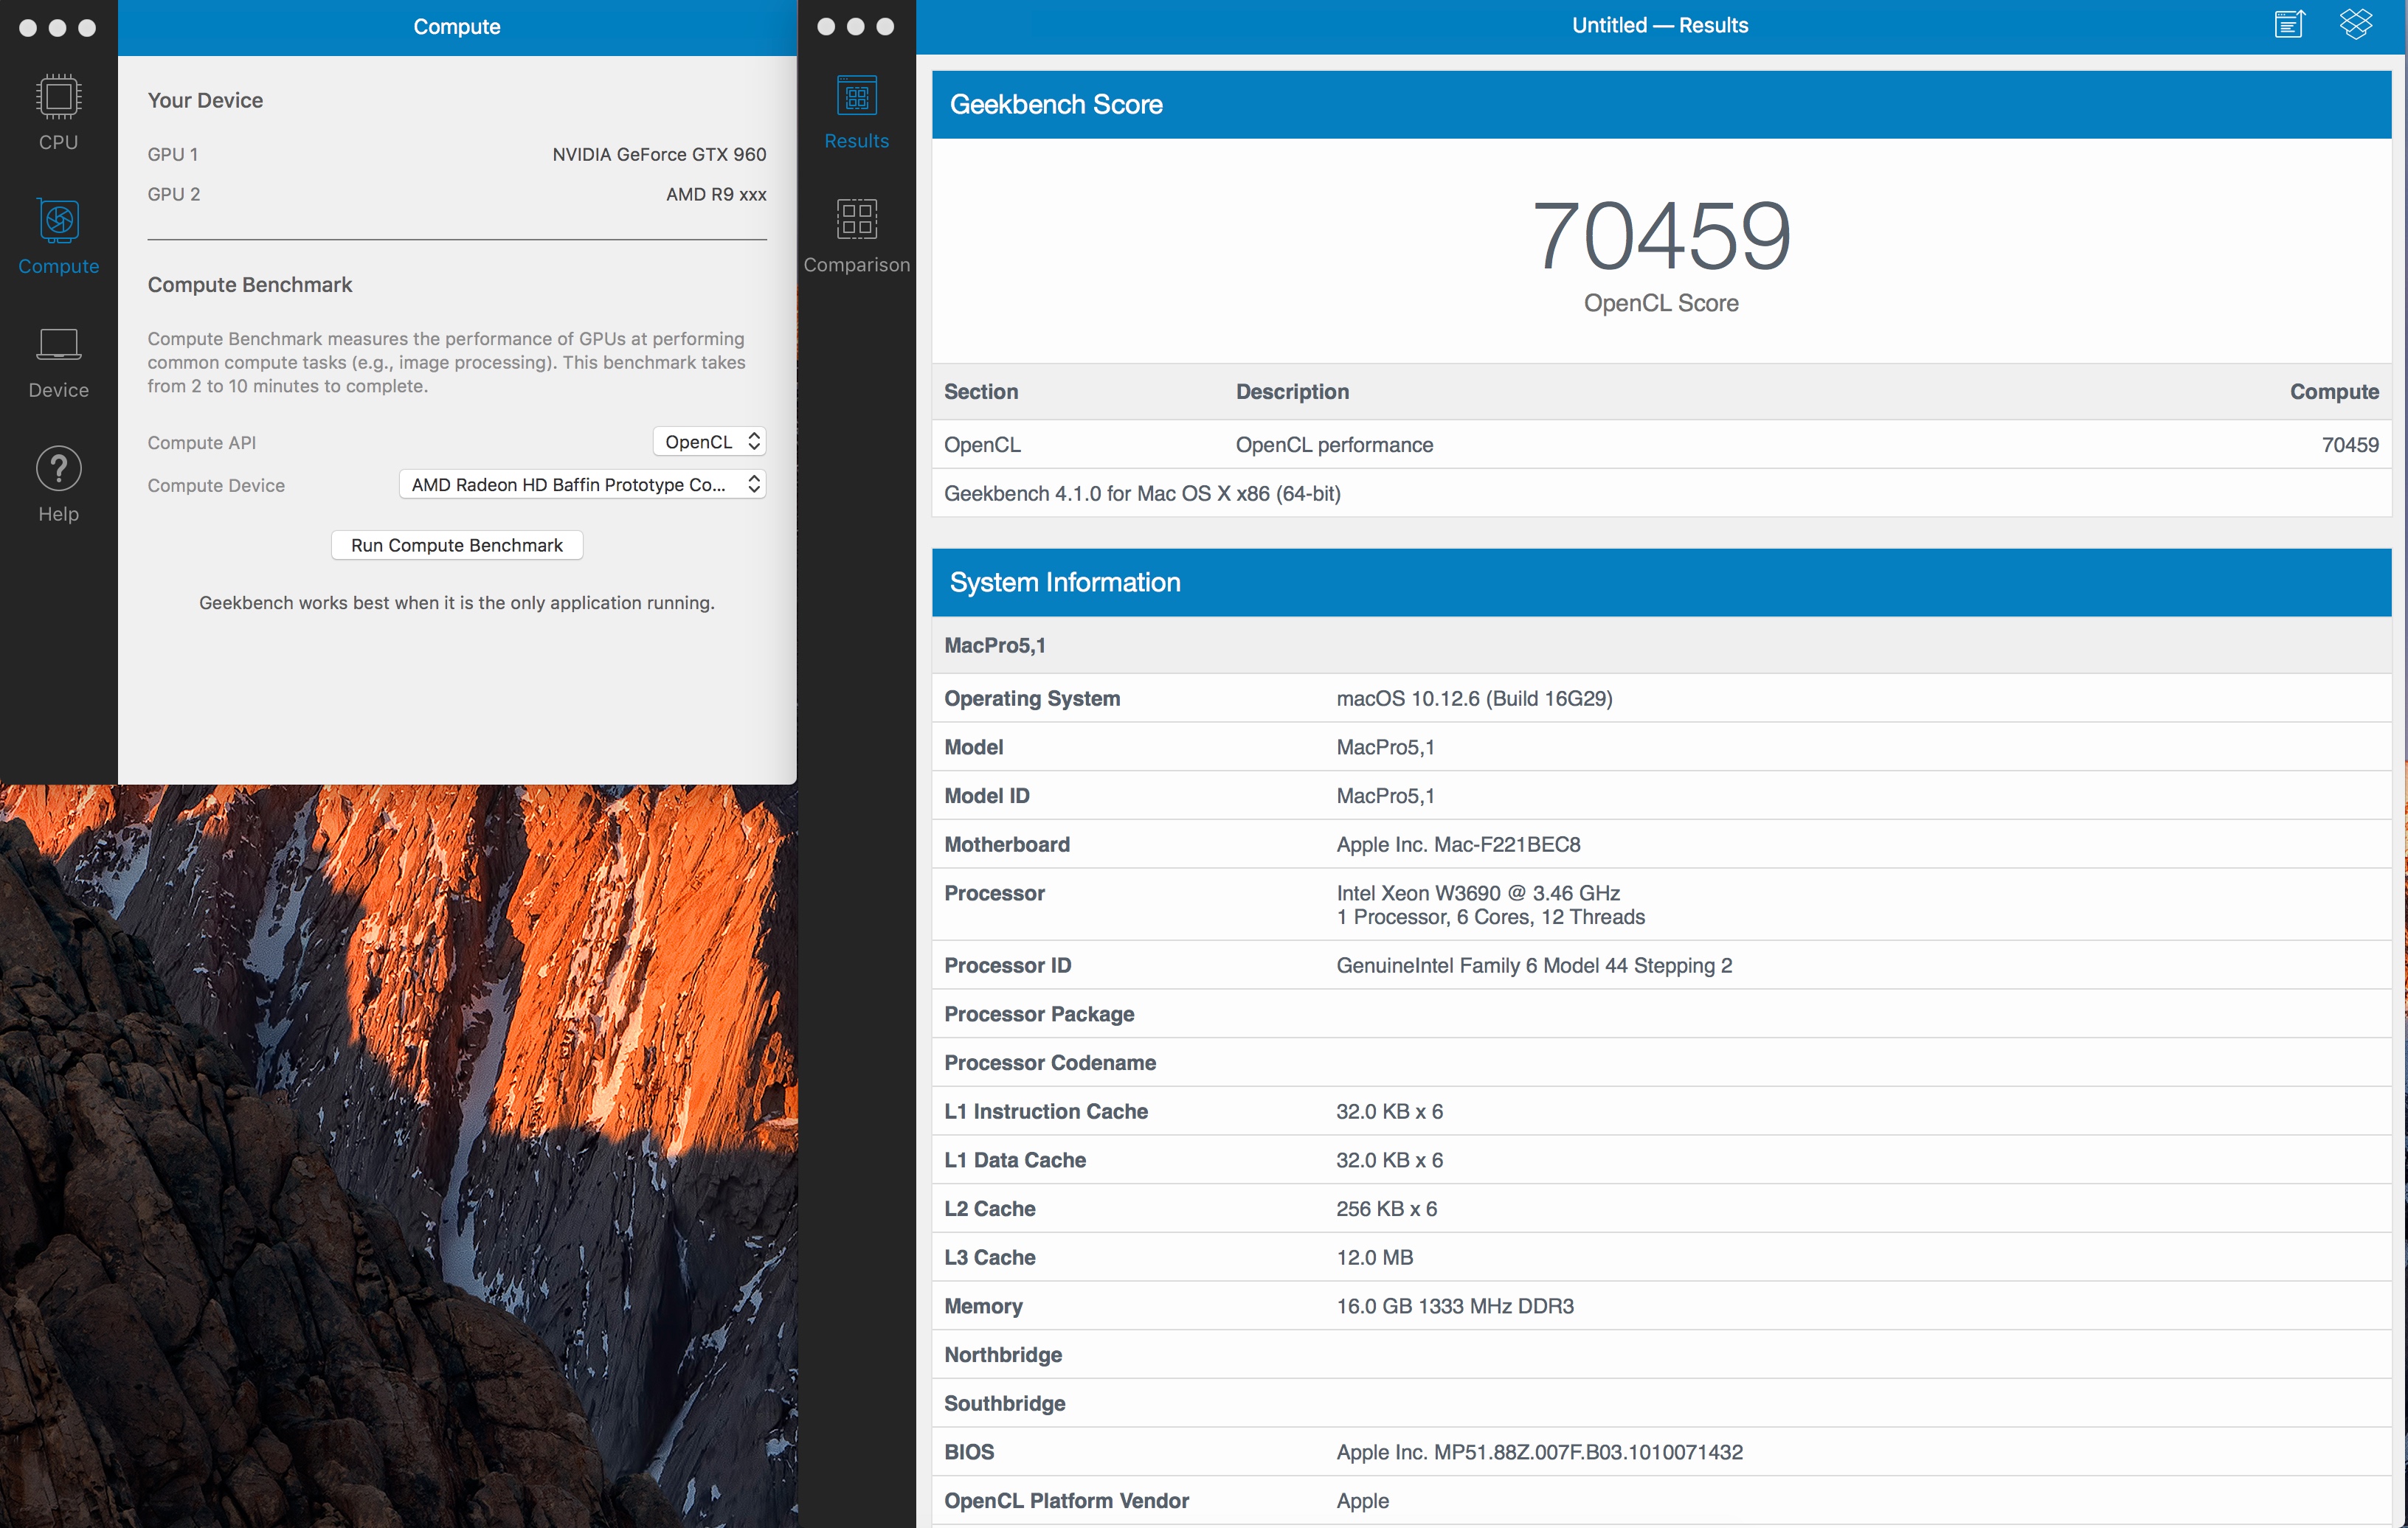Select the OpenCL performance table row
The height and width of the screenshot is (1528, 2408).
pos(1660,445)
